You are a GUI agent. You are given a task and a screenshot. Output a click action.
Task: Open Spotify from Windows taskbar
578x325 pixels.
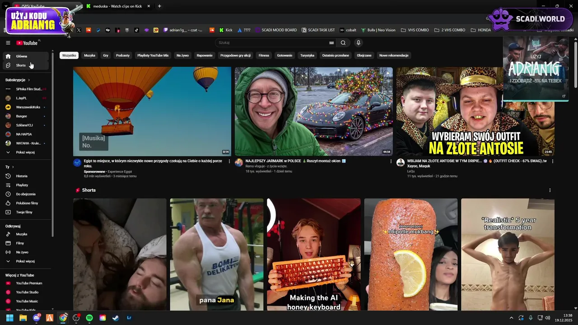point(89,318)
